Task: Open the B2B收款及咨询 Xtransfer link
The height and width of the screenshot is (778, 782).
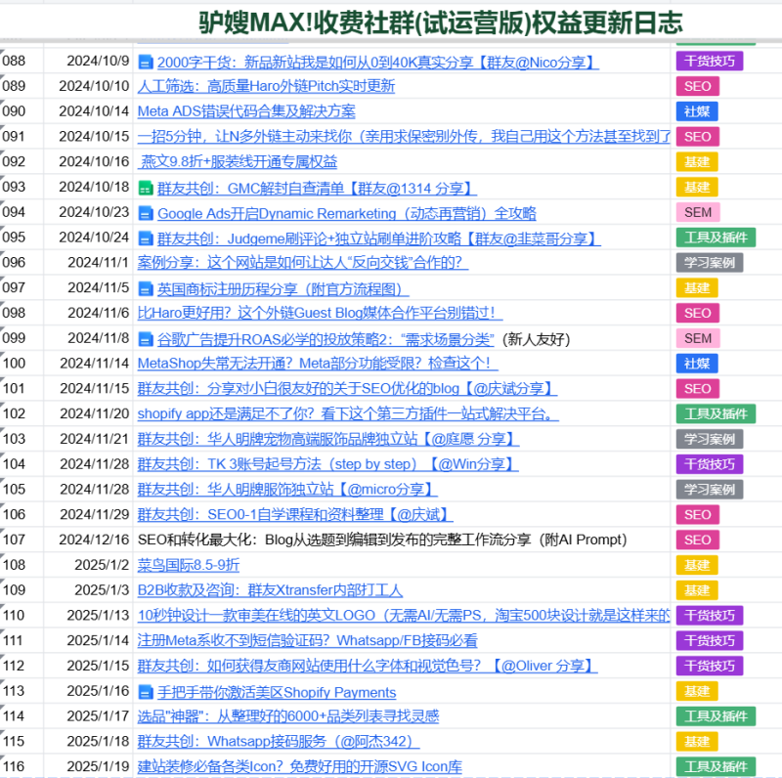Action: [x=270, y=590]
